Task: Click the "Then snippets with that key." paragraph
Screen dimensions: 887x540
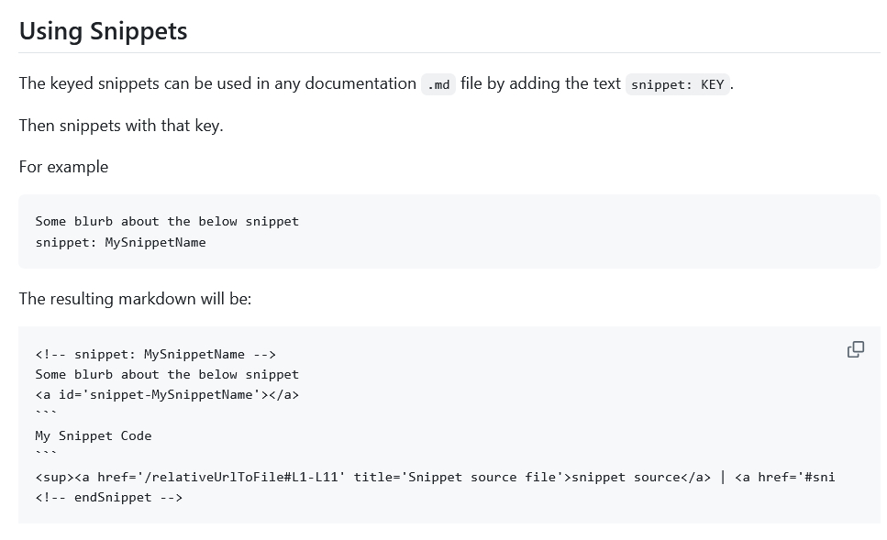Action: click(x=121, y=126)
